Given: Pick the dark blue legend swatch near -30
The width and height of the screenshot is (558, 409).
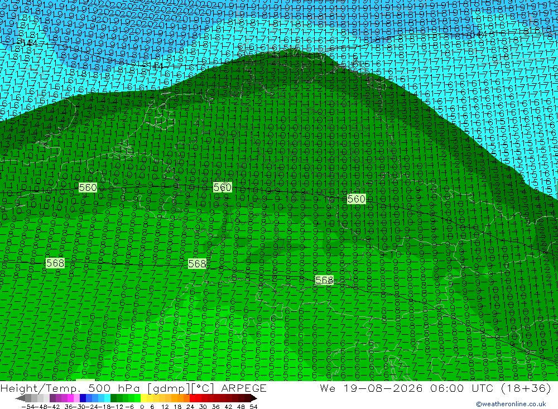Looking at the screenshot, I should [83, 398].
